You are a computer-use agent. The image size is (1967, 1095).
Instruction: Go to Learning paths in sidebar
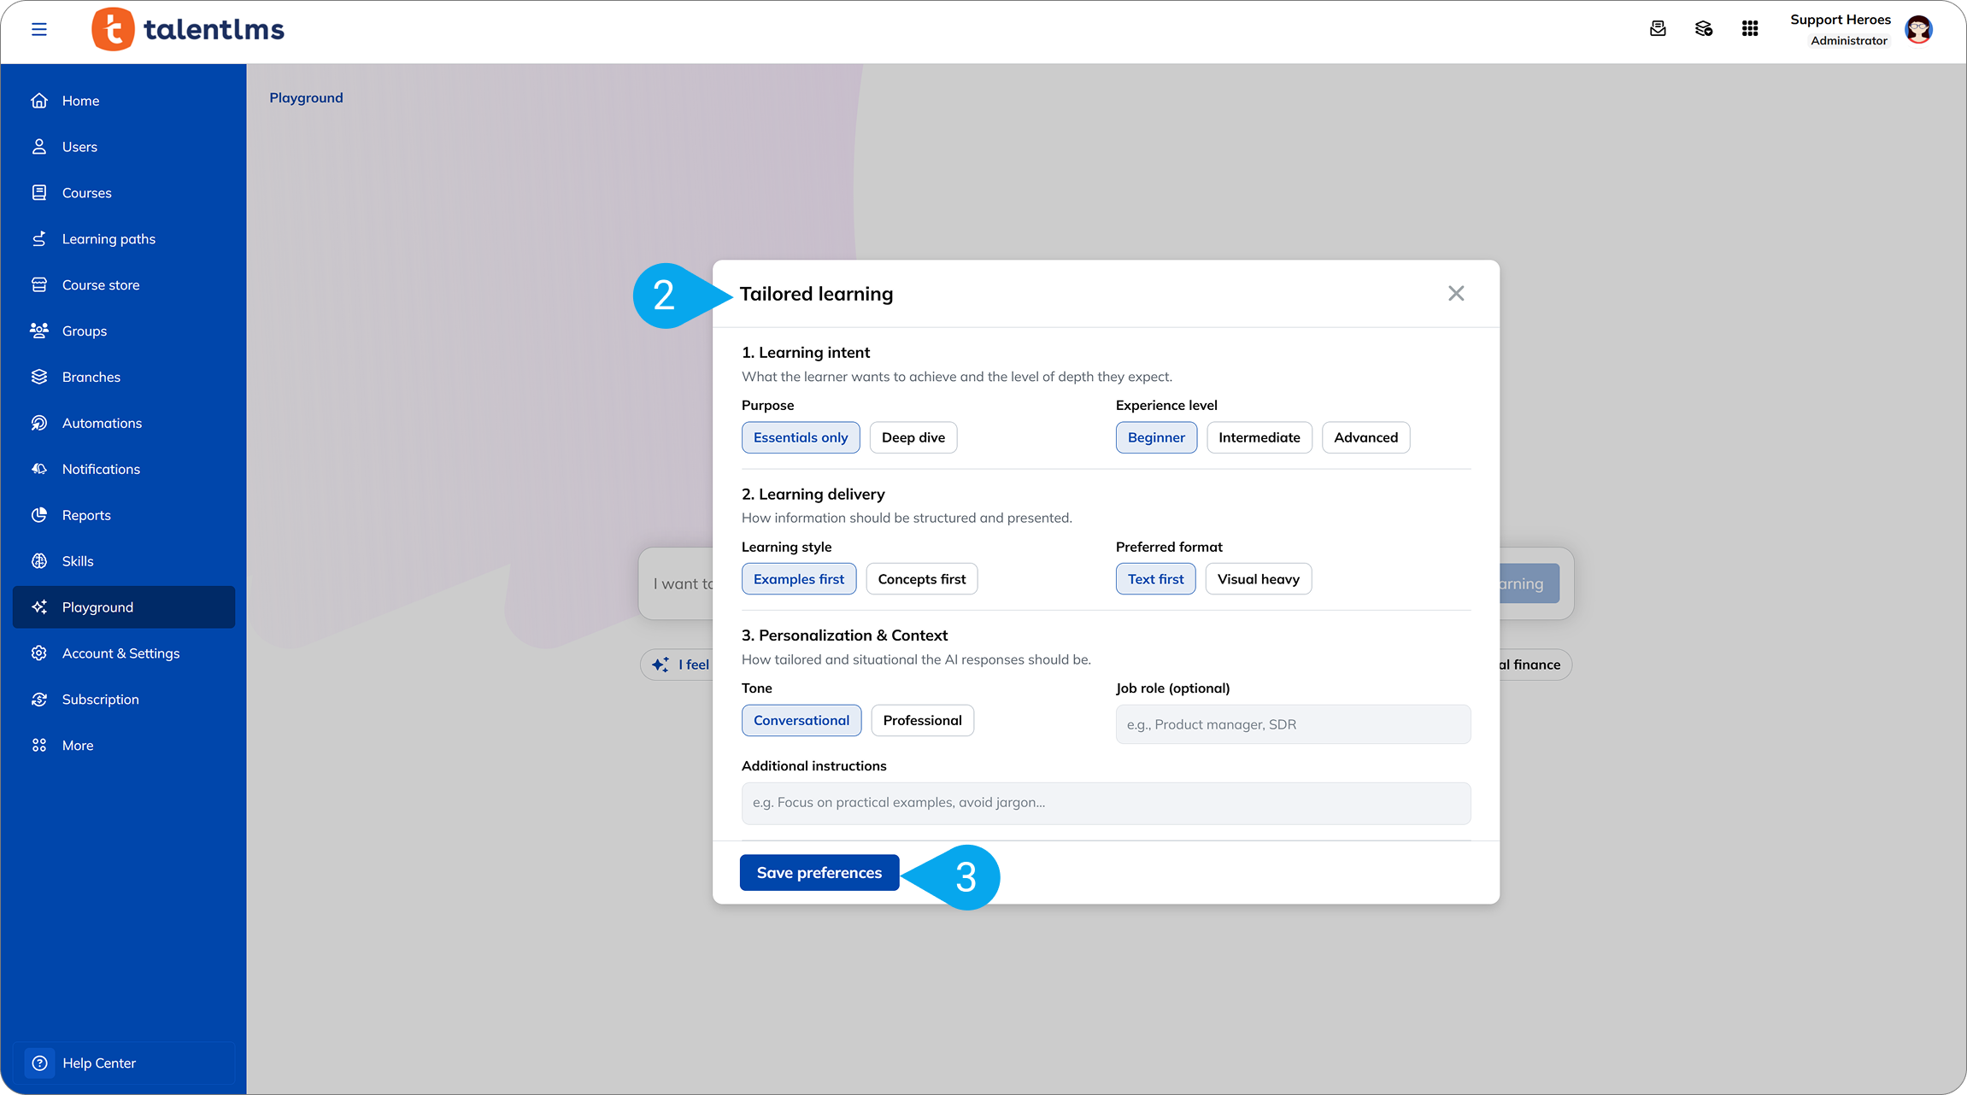pos(124,239)
